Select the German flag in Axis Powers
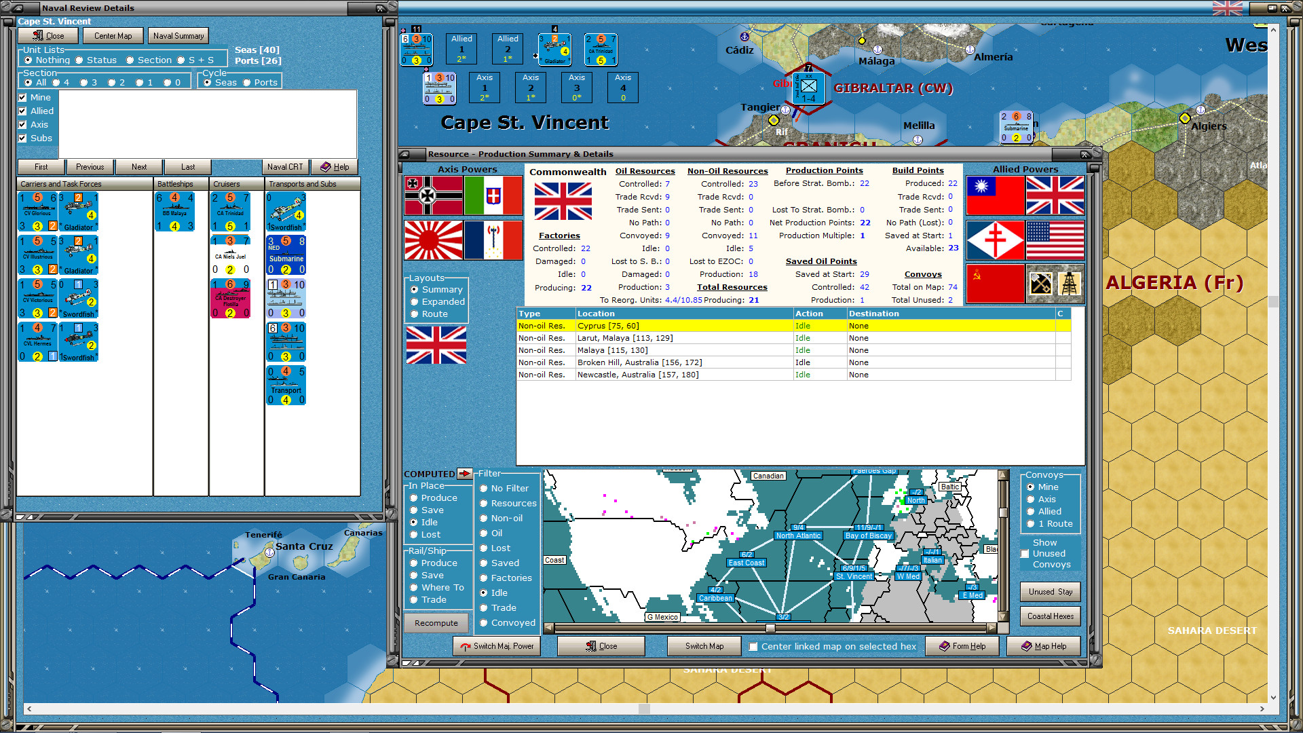Image resolution: width=1303 pixels, height=733 pixels. [x=434, y=195]
